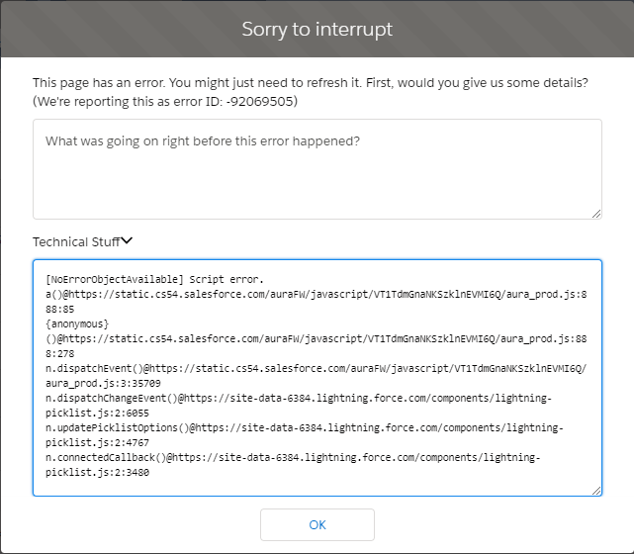Focus the "What was going on" text box
The width and height of the screenshot is (634, 554).
[317, 169]
